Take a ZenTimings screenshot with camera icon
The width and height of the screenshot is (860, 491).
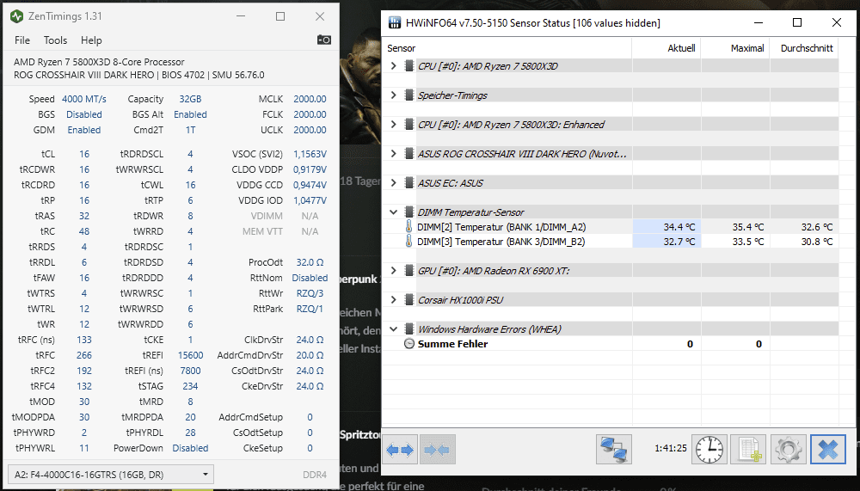click(323, 40)
